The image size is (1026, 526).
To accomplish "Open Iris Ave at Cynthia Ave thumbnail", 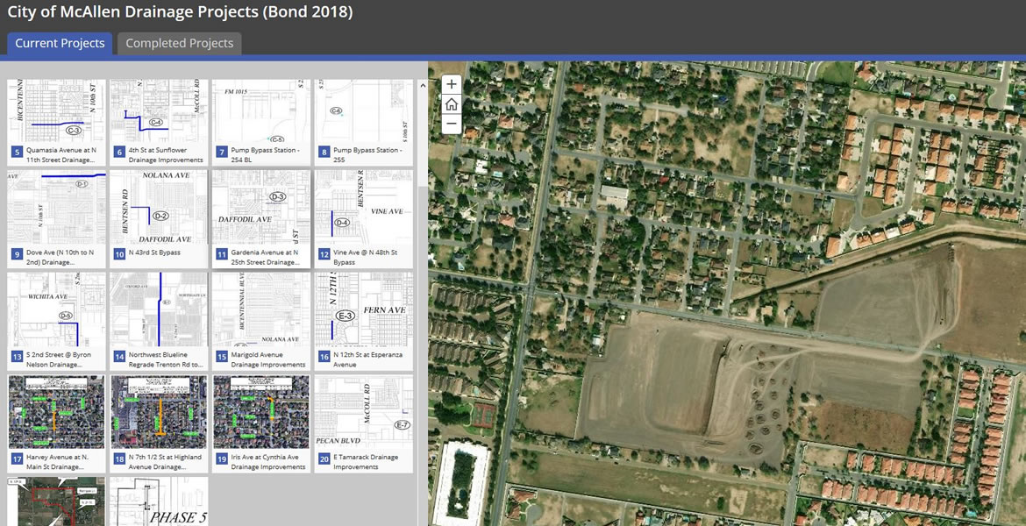I will (x=261, y=412).
